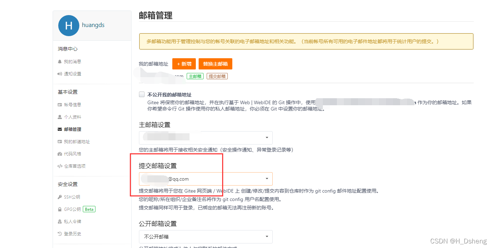Image resolution: width=492 pixels, height=248 pixels.
Task: Open 我的邮递地址 settings
Action: (x=75, y=141)
